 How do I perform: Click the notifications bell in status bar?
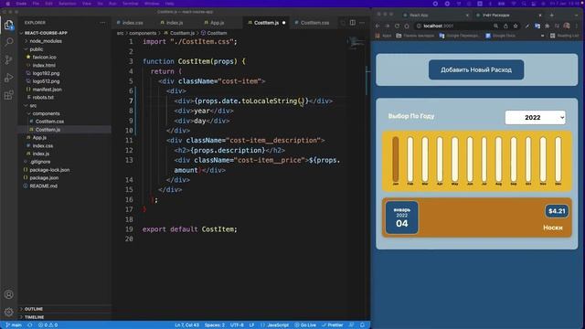coord(362,325)
